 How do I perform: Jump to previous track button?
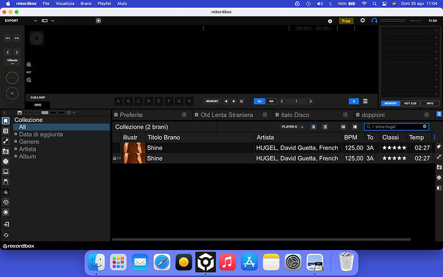8,38
